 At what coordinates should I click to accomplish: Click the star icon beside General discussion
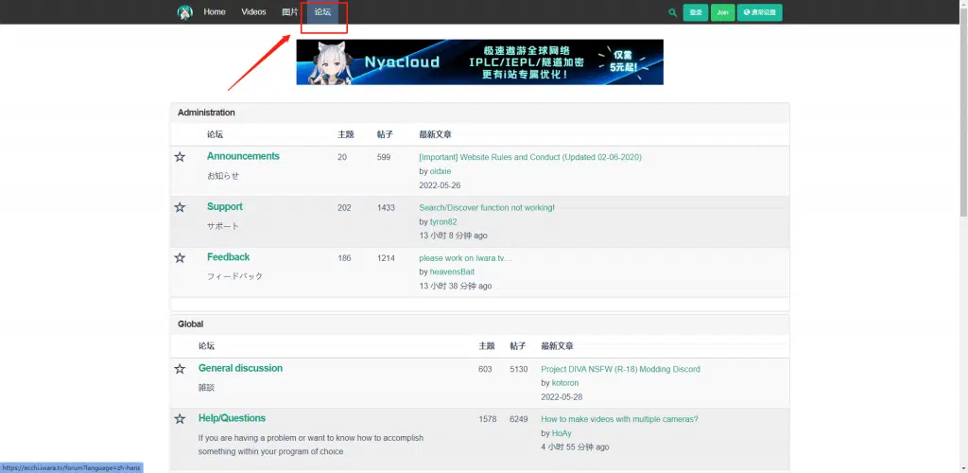tap(180, 369)
